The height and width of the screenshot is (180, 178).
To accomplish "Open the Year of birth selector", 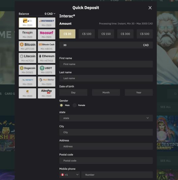I will click(x=138, y=93).
